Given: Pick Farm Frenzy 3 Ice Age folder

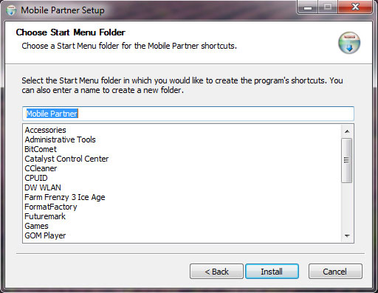Looking at the screenshot, I should [x=65, y=197].
